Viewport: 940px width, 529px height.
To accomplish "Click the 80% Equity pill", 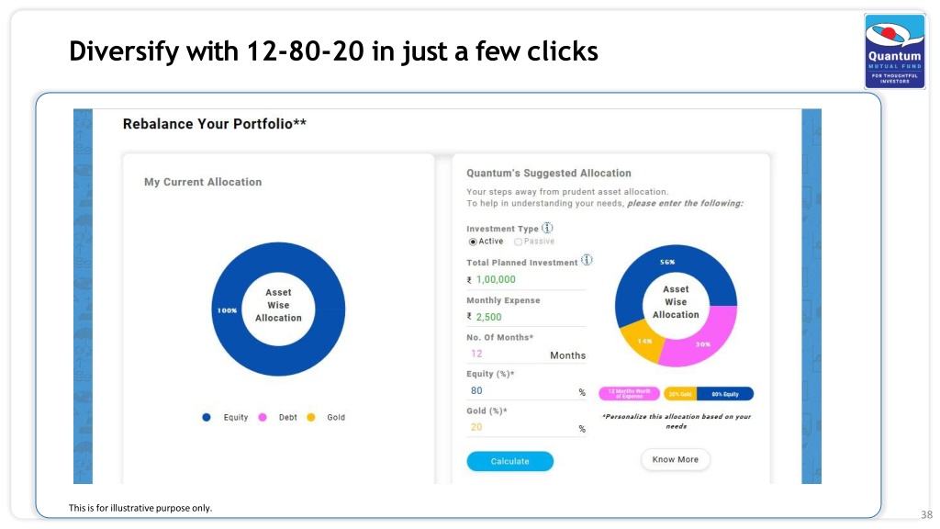I will click(725, 394).
